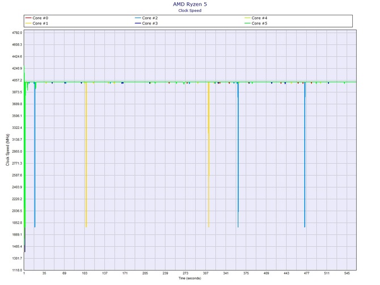The image size is (380, 285).
Task: Click the blue Core #2 legend line
Action: pos(138,18)
